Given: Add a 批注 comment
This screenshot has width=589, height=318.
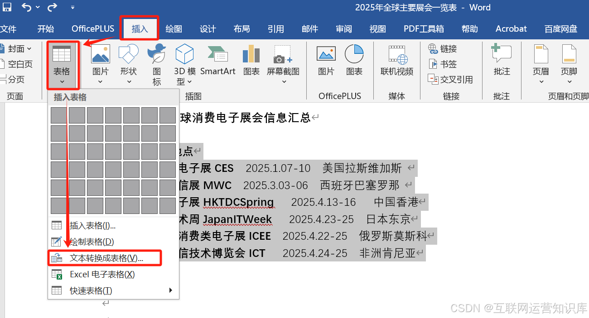Looking at the screenshot, I should tap(502, 60).
